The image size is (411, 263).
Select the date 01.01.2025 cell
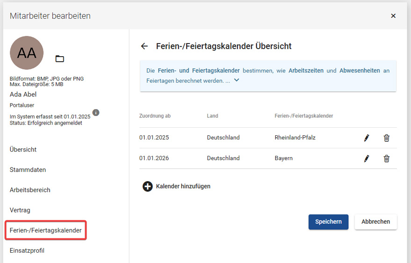pyautogui.click(x=154, y=138)
